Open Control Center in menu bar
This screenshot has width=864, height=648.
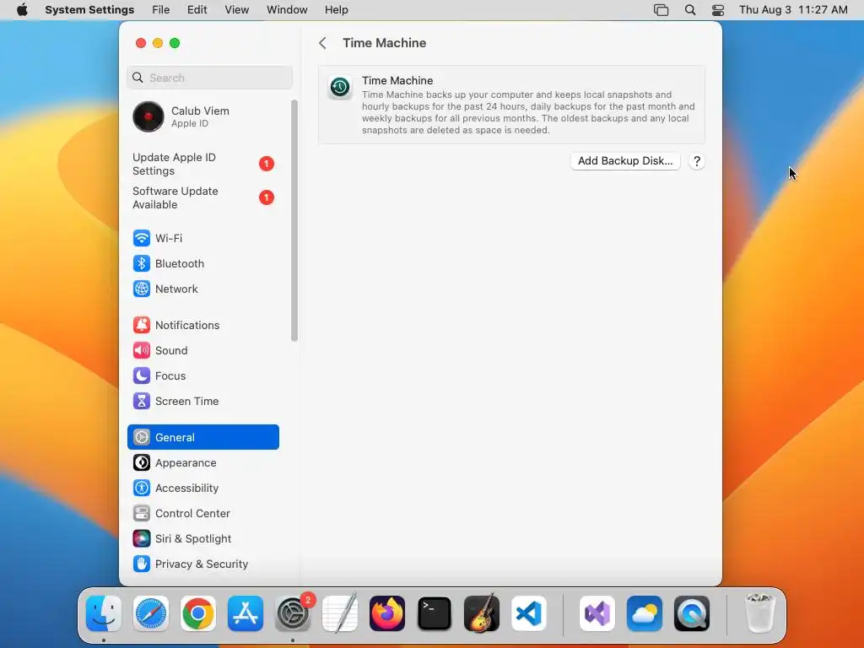[x=717, y=10]
